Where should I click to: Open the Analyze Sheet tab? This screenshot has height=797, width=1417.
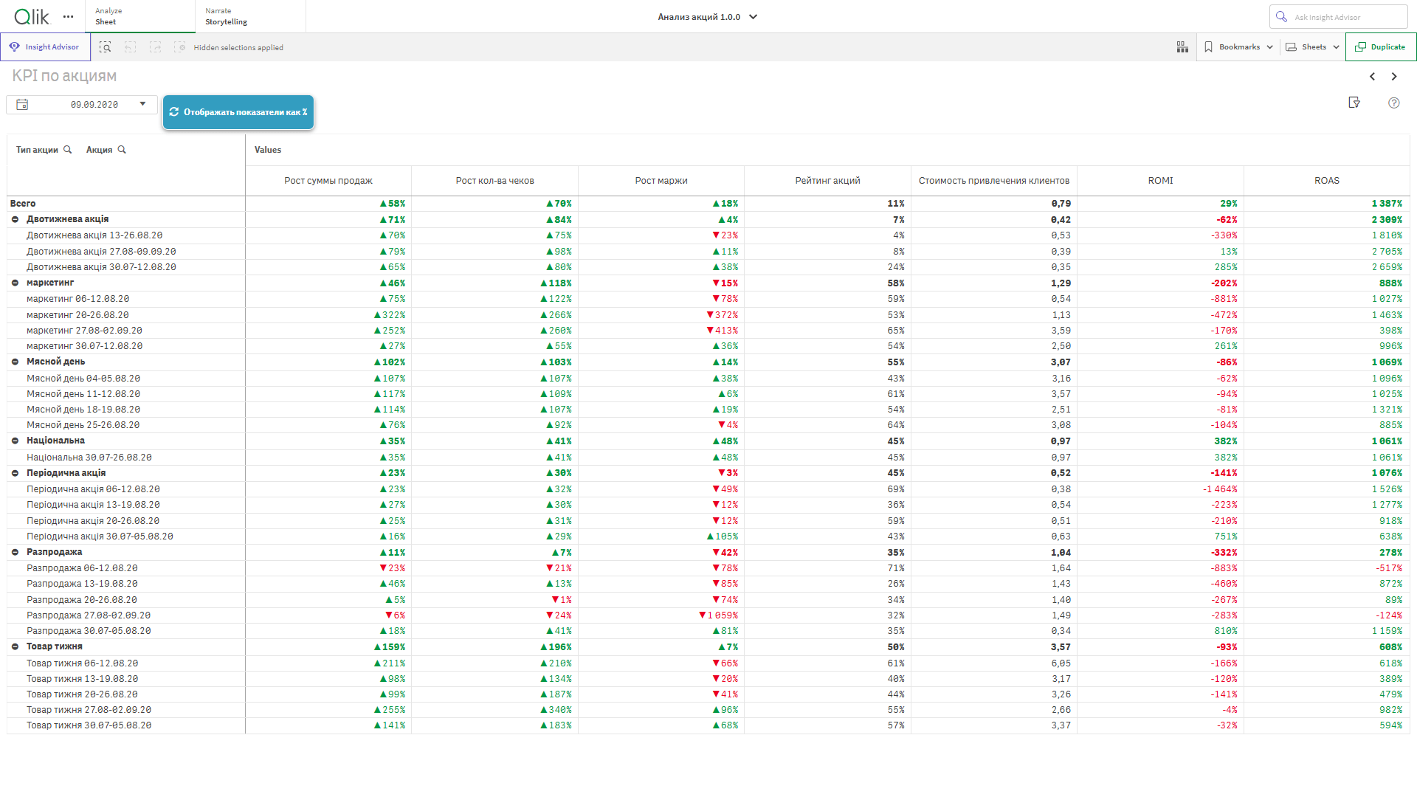click(x=139, y=16)
